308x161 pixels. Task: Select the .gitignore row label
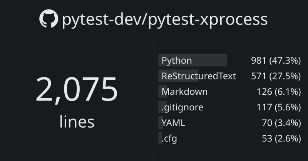[182, 108]
